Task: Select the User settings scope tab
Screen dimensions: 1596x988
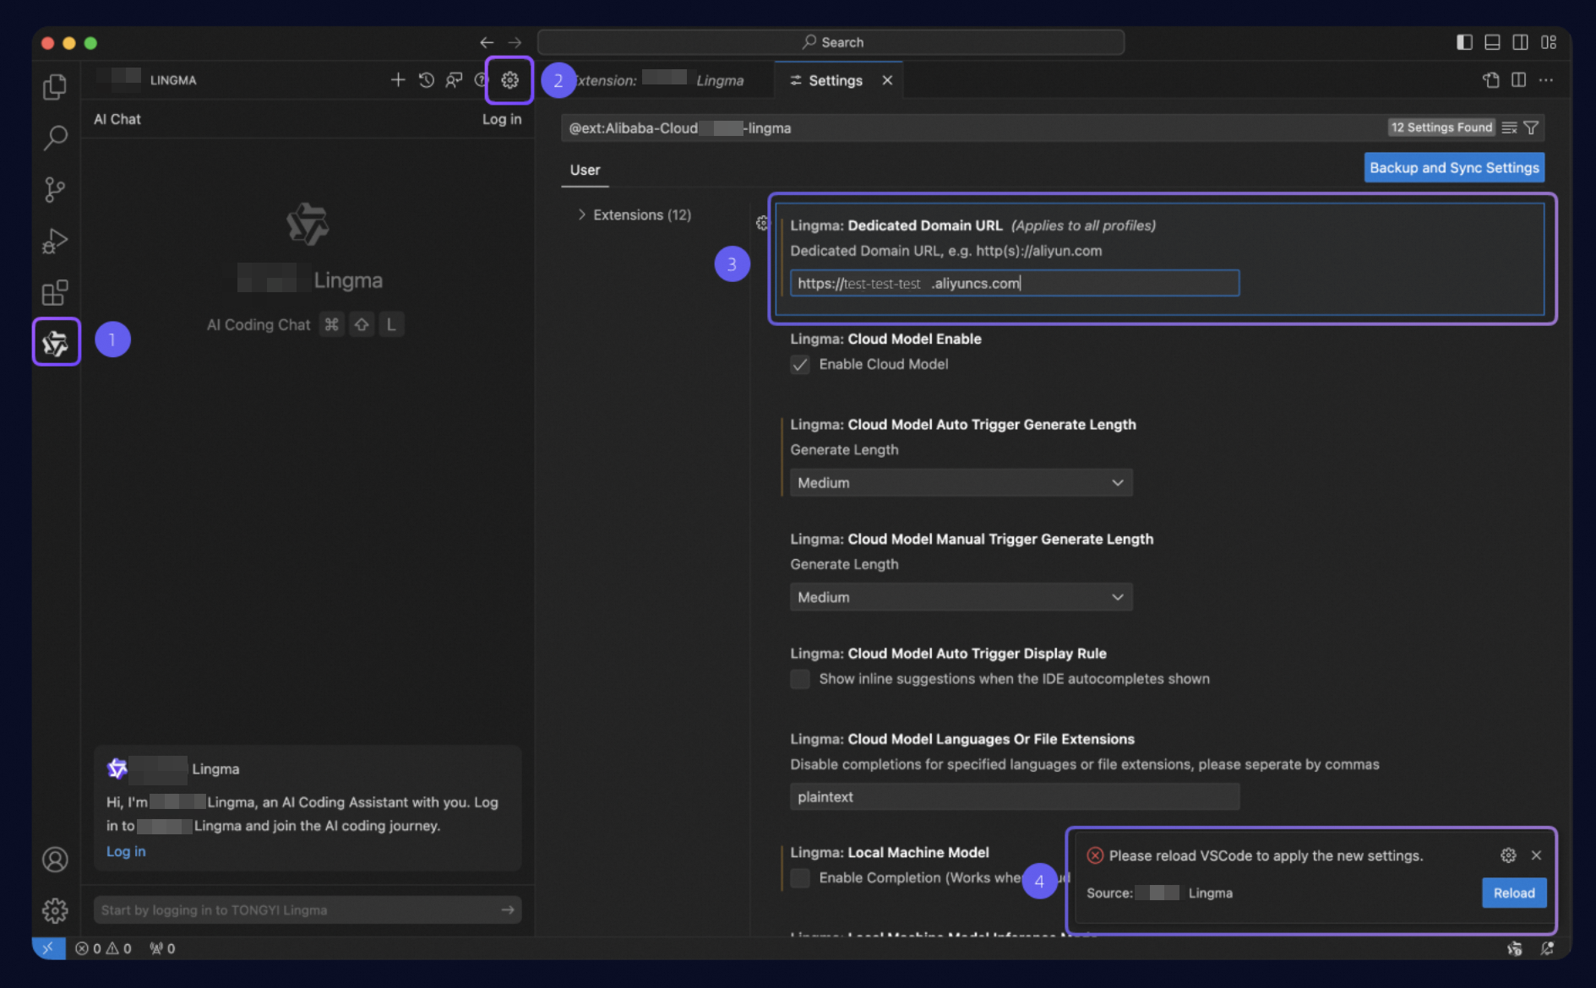Action: [585, 170]
